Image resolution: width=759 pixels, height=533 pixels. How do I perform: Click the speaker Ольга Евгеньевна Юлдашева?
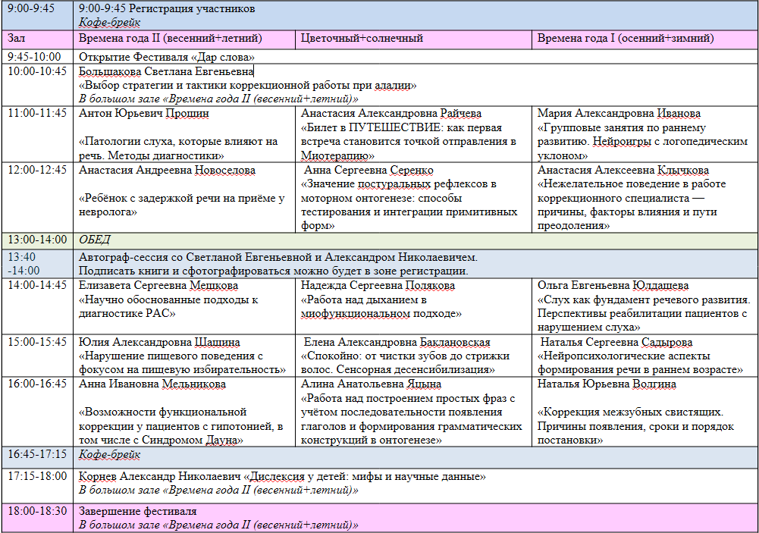coord(613,286)
